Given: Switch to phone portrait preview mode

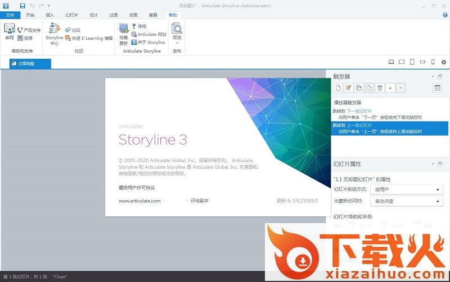Looking at the screenshot, I should point(433,62).
